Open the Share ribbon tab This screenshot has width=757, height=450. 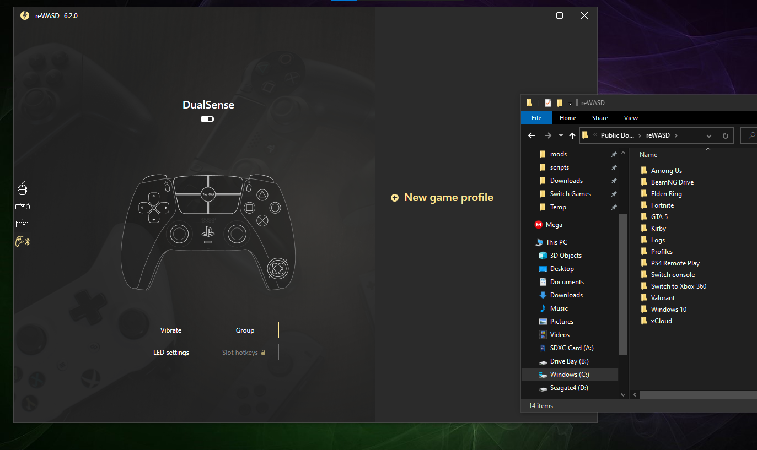pos(600,118)
